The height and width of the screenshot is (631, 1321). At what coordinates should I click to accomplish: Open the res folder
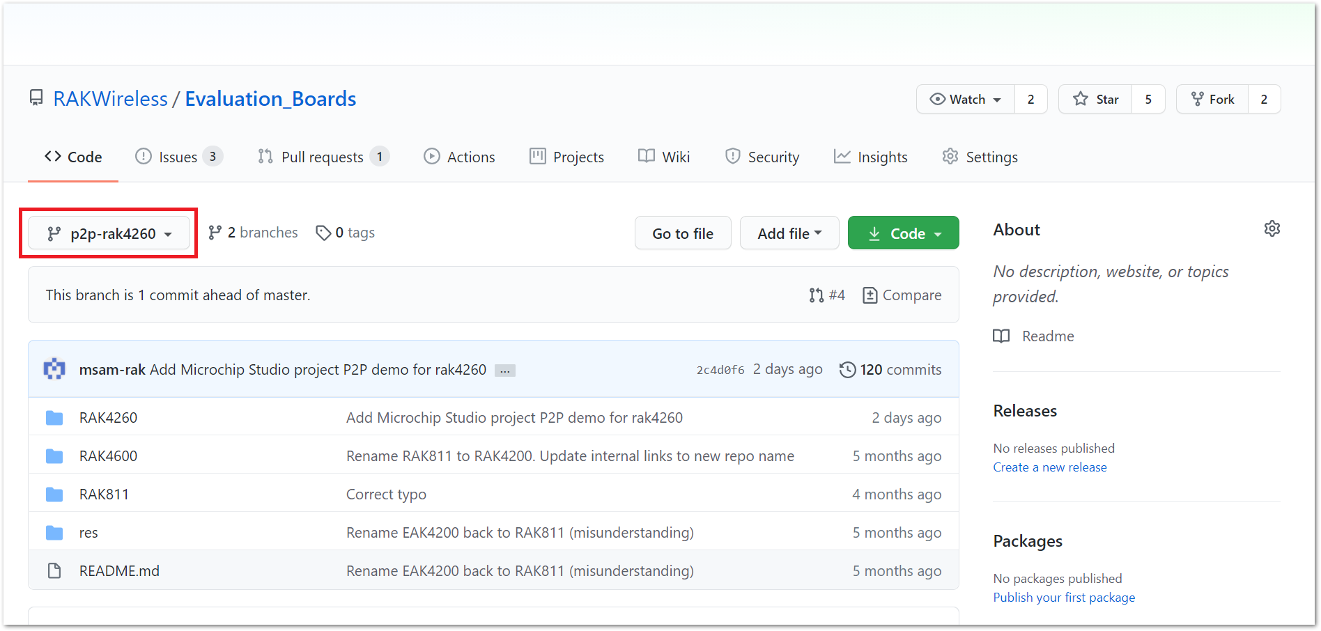(88, 533)
